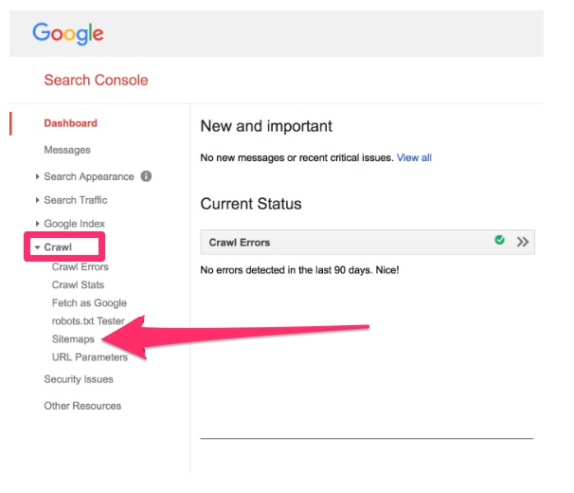This screenshot has width=574, height=493.
Task: Click the Search Console title link
Action: coord(96,81)
